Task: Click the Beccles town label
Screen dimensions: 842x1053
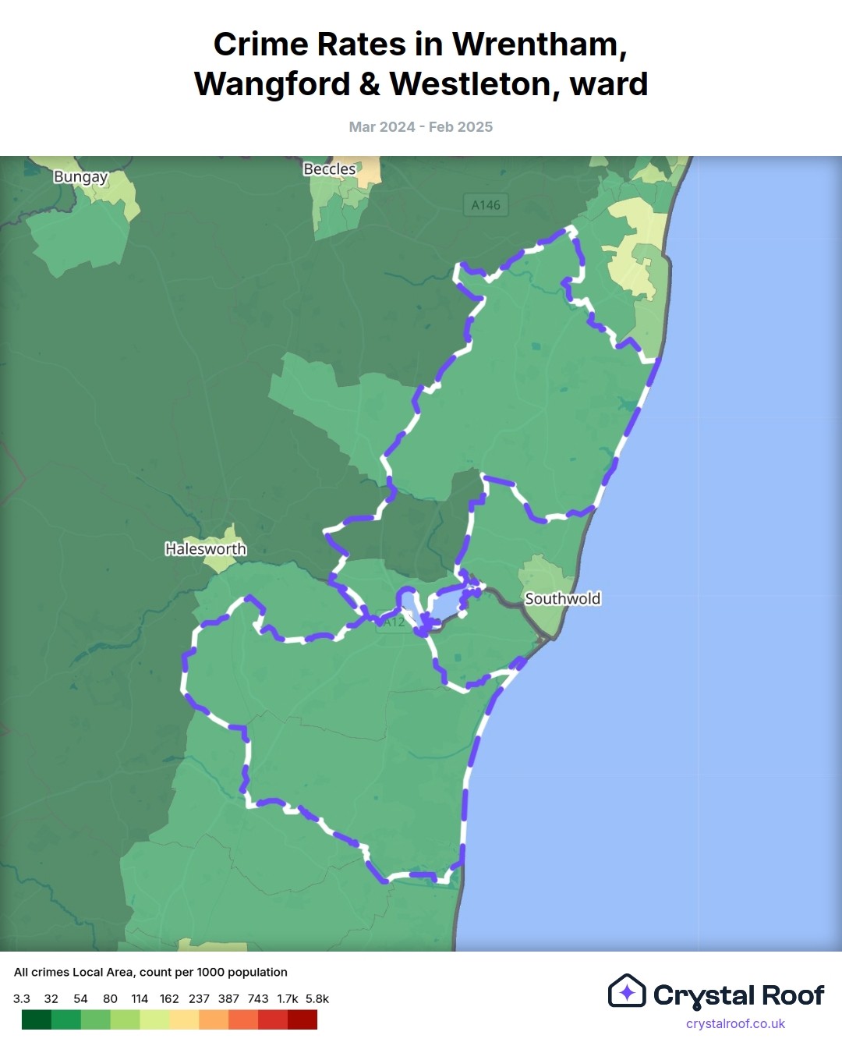Action: [x=329, y=168]
